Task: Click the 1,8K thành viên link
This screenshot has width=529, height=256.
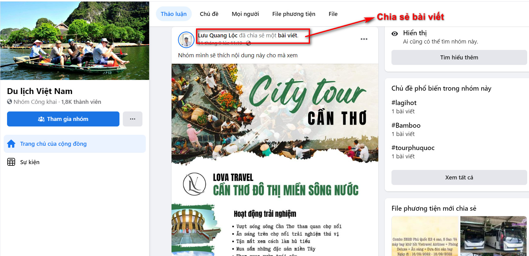Action: pos(81,102)
